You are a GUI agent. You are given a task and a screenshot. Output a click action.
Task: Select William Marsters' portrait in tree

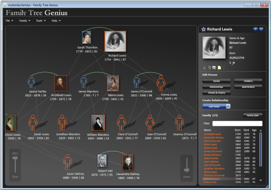click(x=98, y=123)
